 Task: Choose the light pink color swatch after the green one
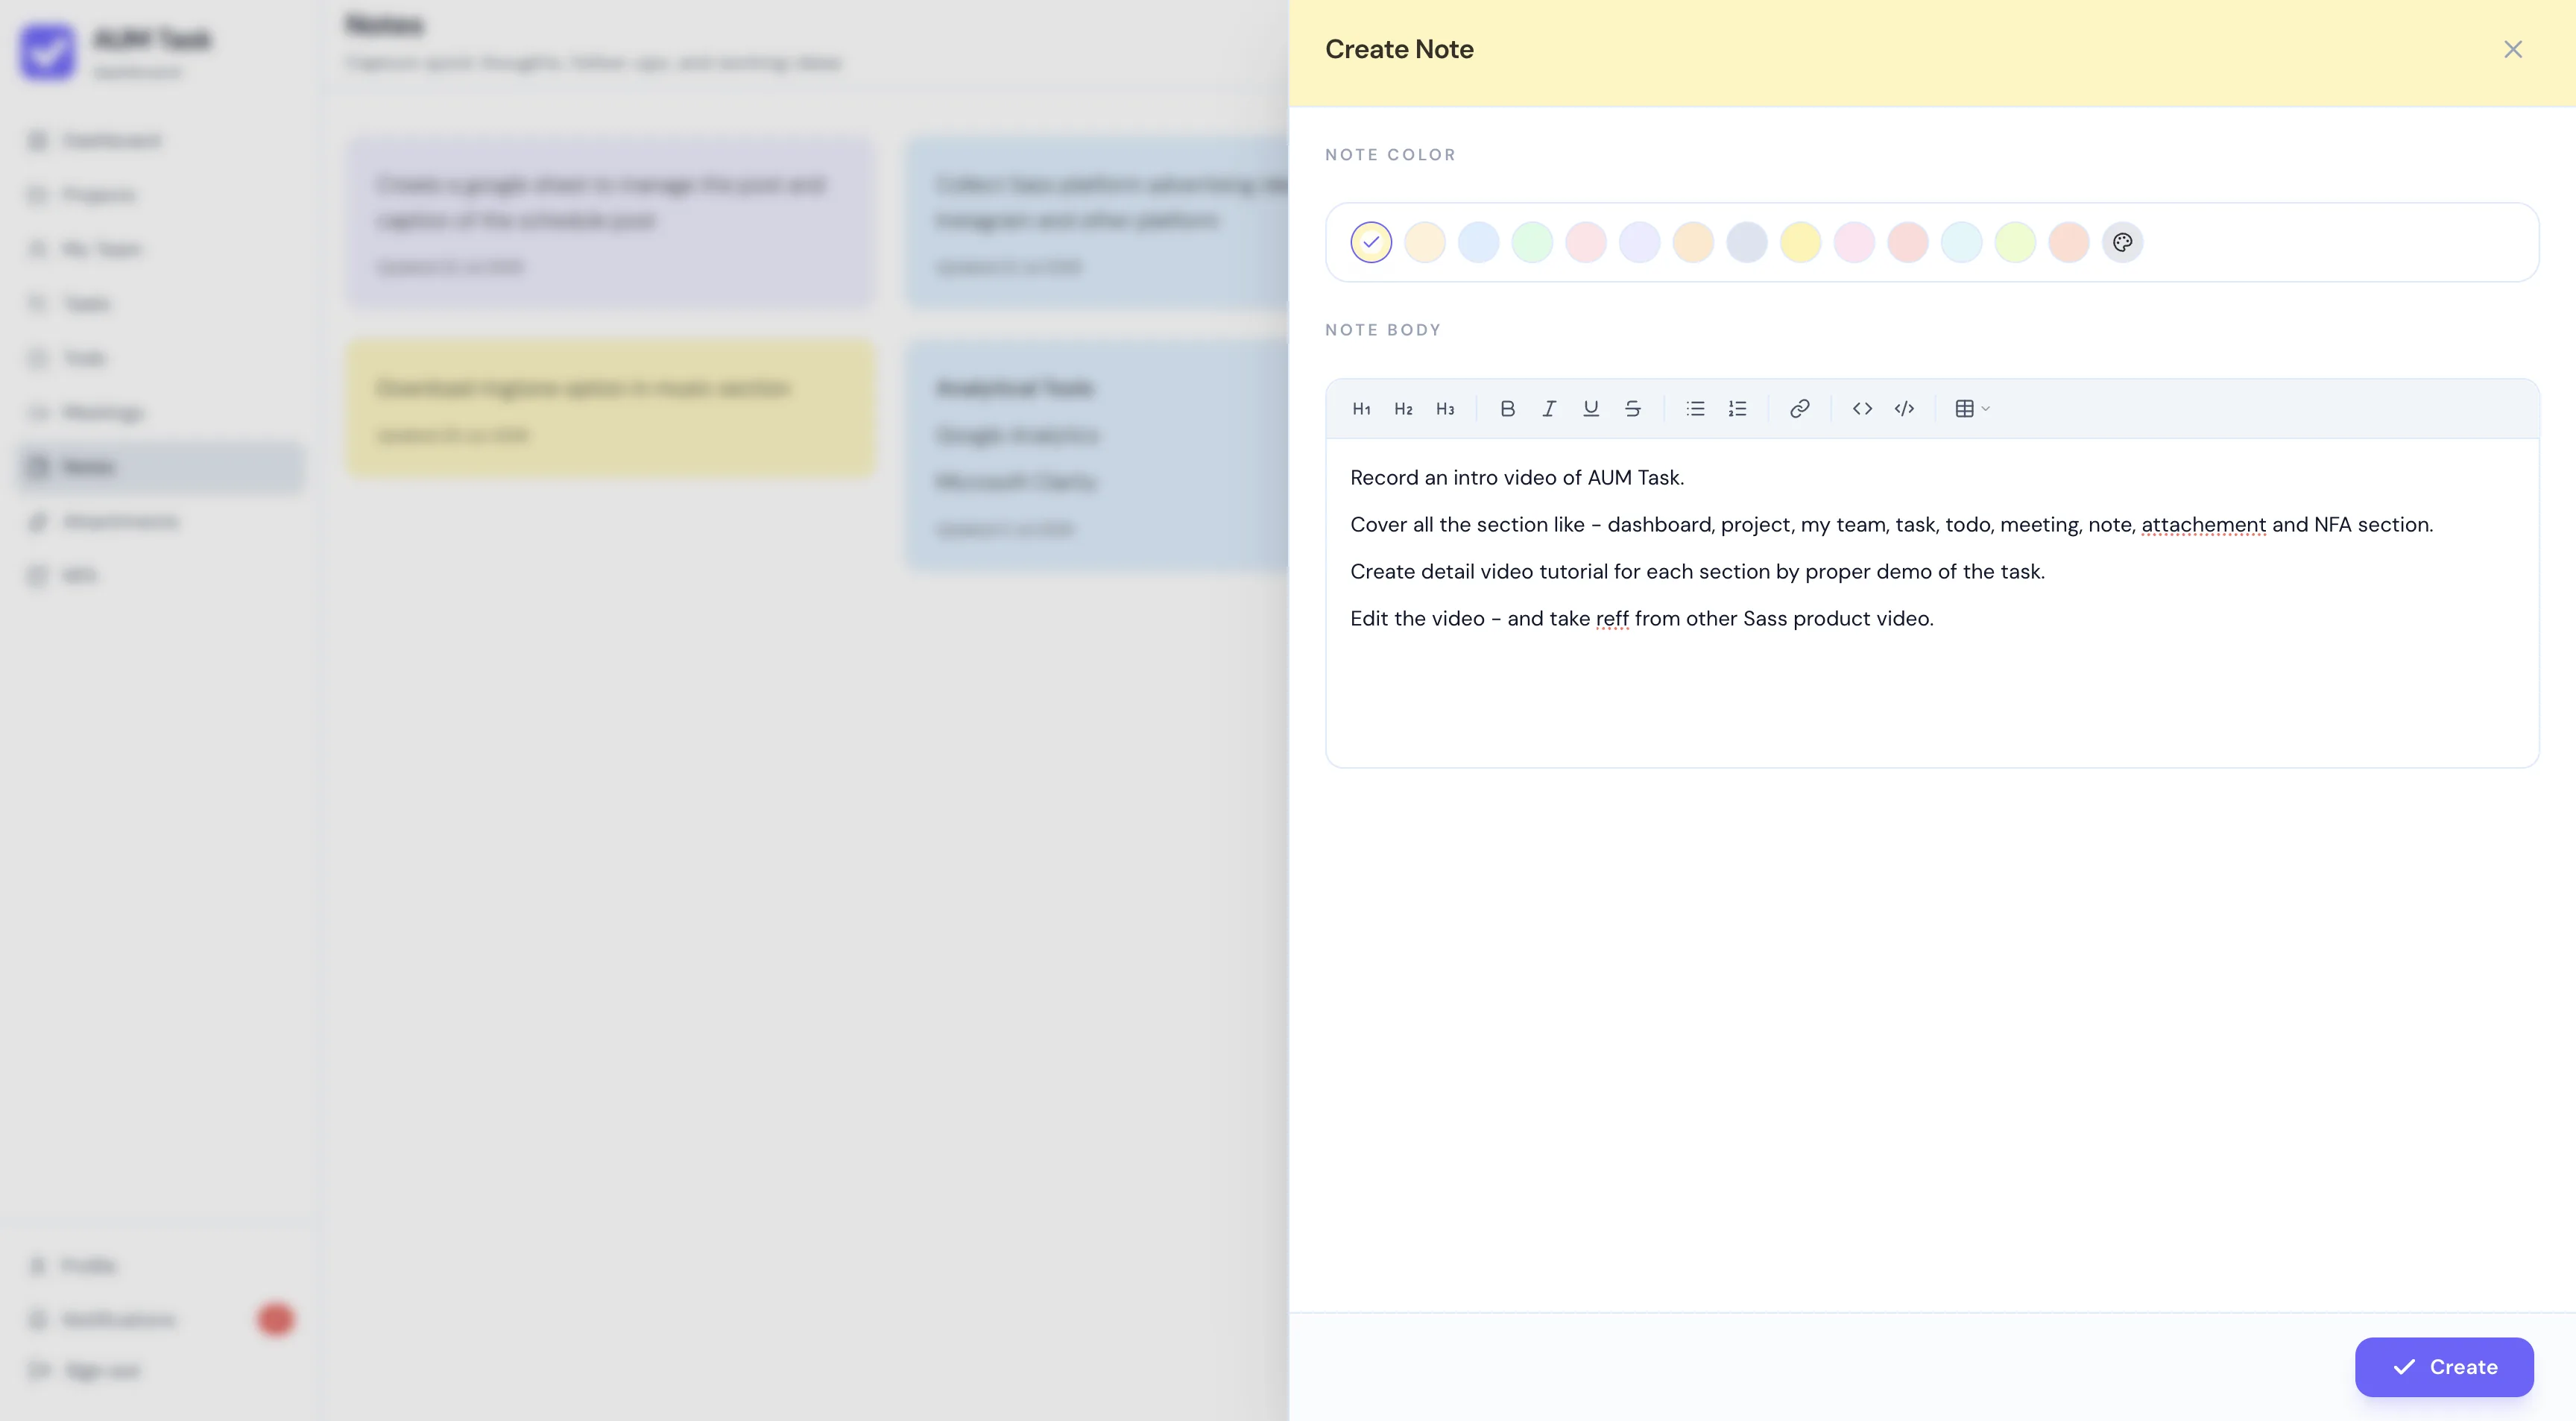tap(1586, 242)
